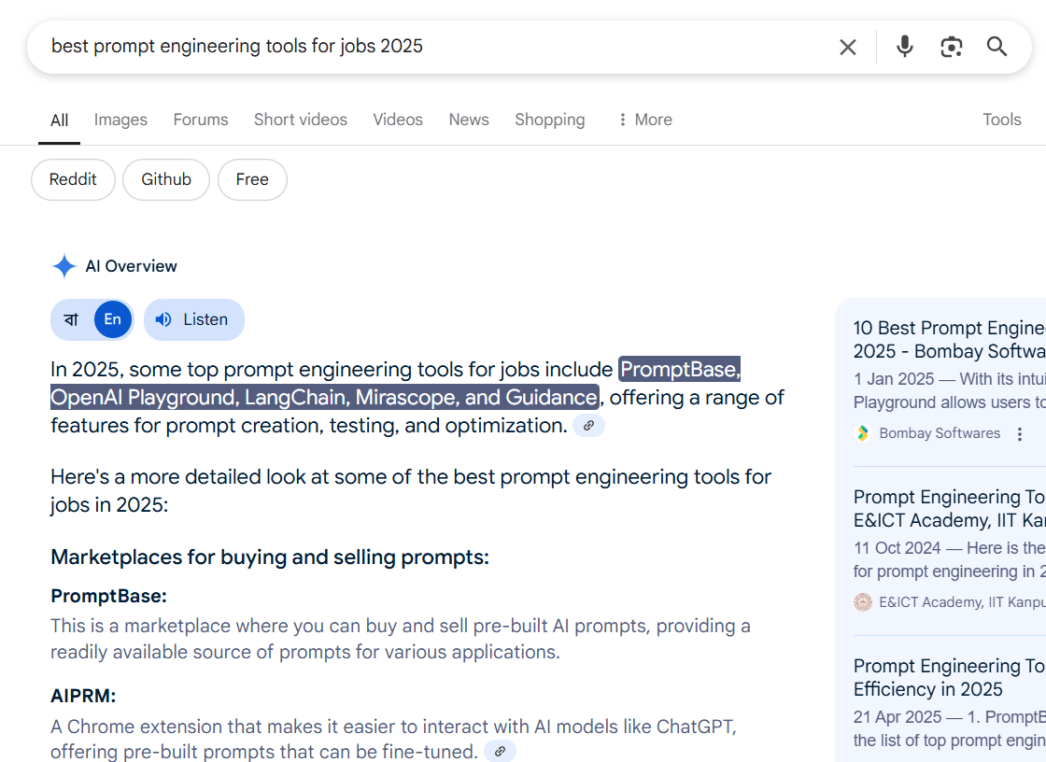Select the En language option

coord(113,319)
